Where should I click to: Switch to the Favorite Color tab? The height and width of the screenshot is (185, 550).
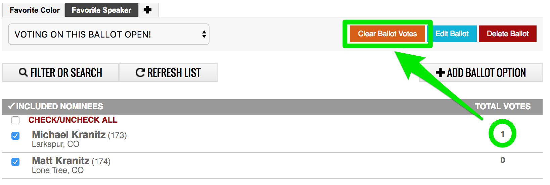35,10
